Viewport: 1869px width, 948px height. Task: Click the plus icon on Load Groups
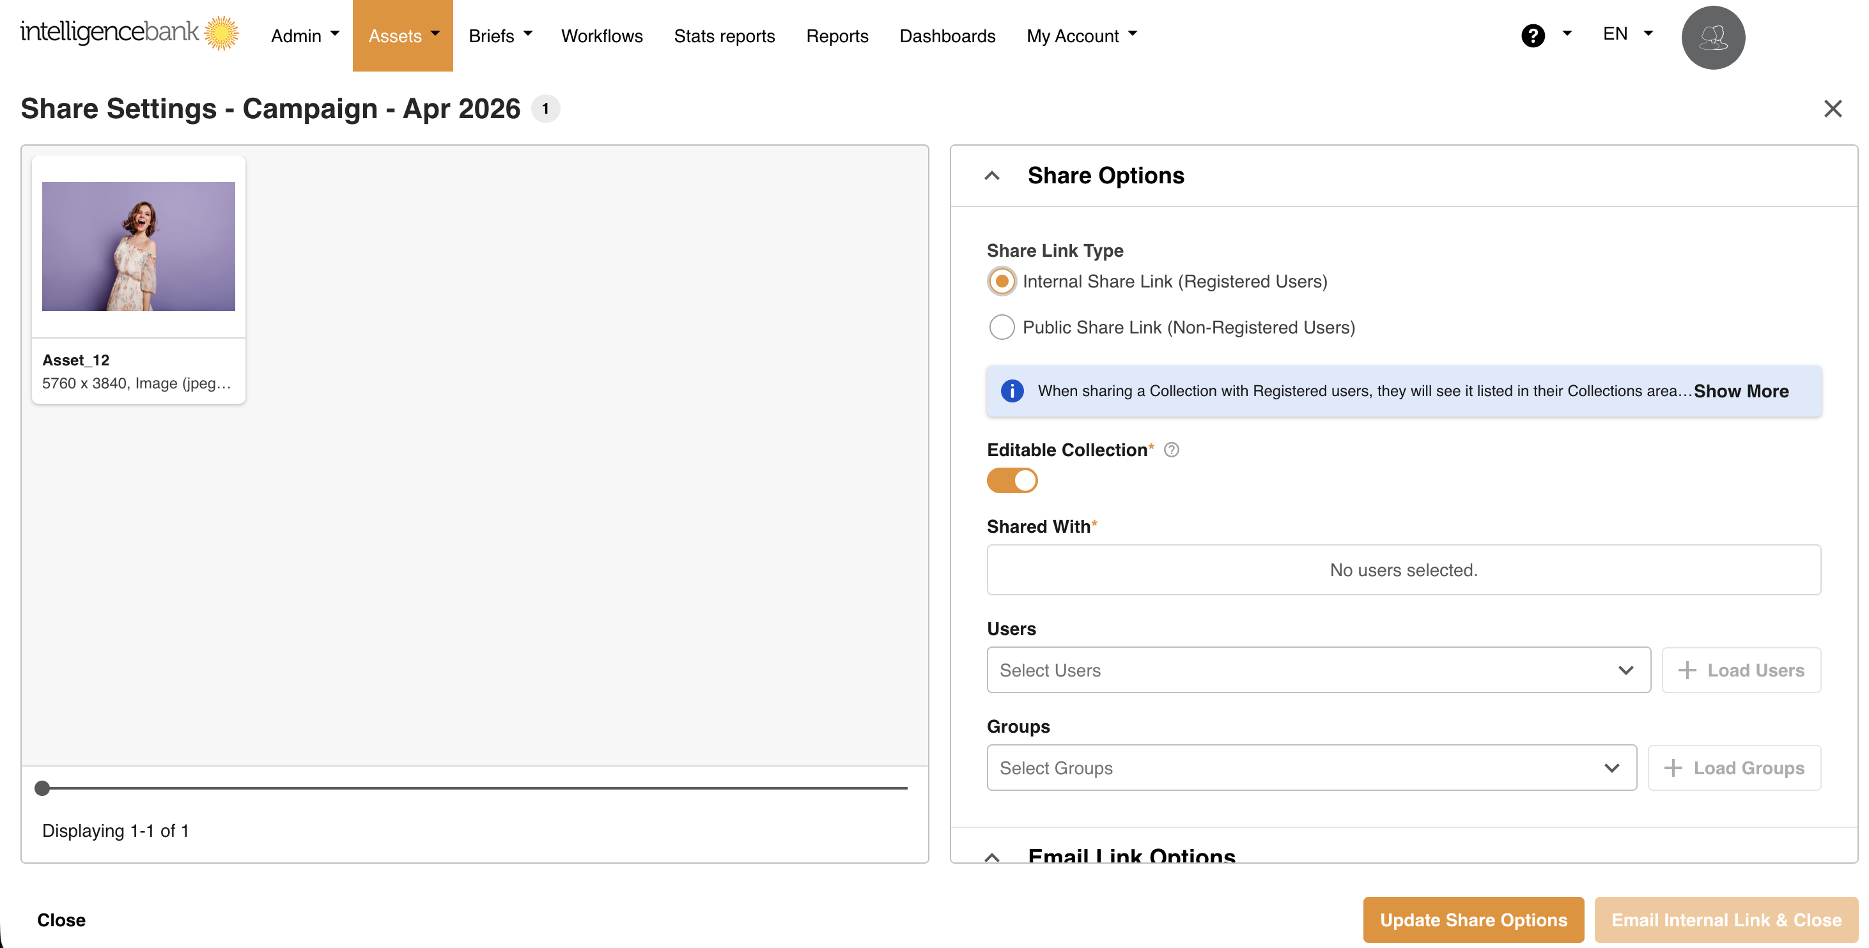coord(1673,768)
